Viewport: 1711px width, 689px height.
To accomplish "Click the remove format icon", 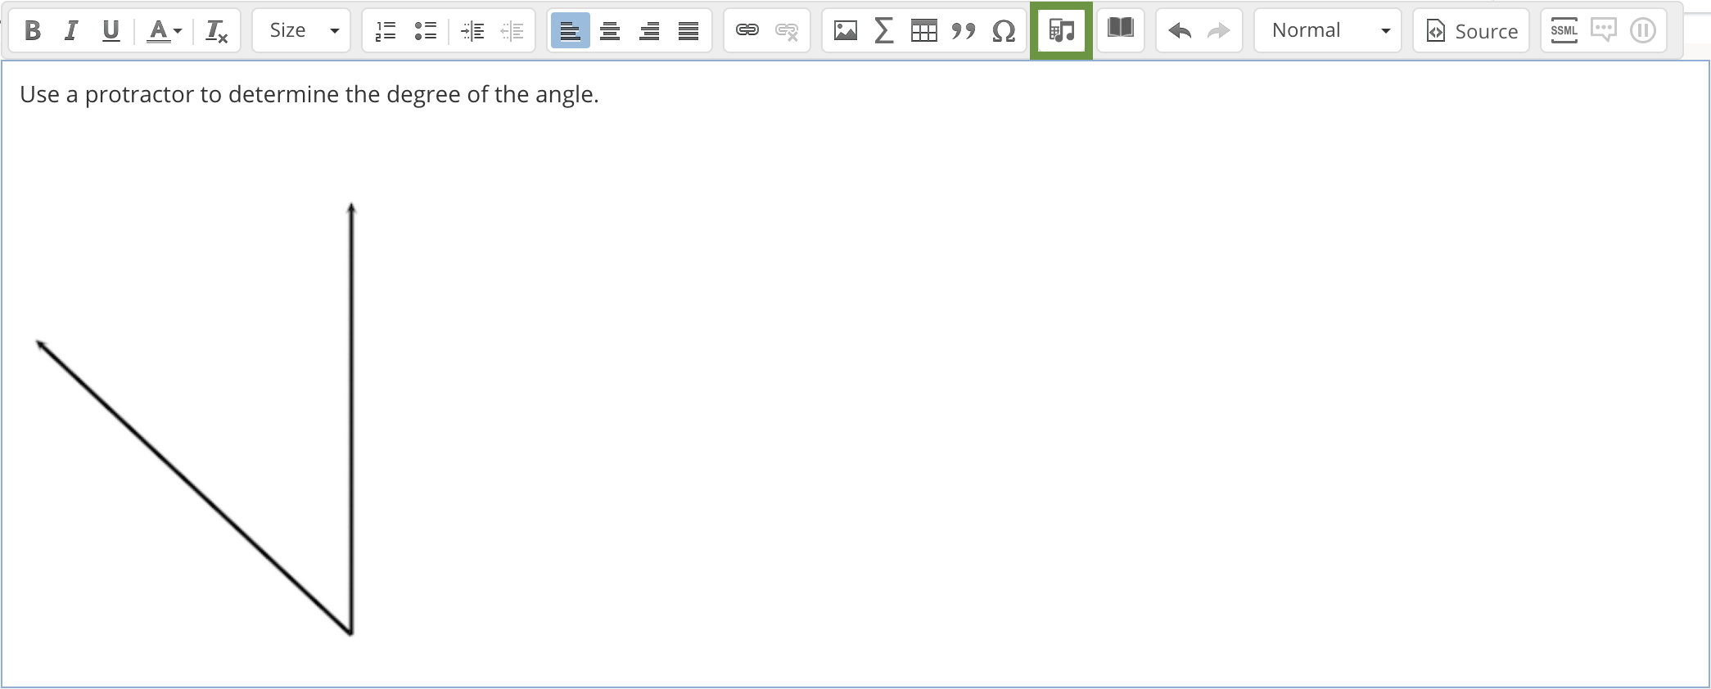I will coord(216,31).
